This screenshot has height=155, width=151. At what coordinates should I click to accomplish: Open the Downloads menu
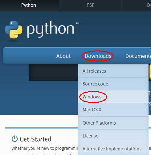(x=98, y=56)
